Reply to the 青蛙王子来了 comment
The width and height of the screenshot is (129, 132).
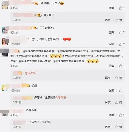pos(112,8)
